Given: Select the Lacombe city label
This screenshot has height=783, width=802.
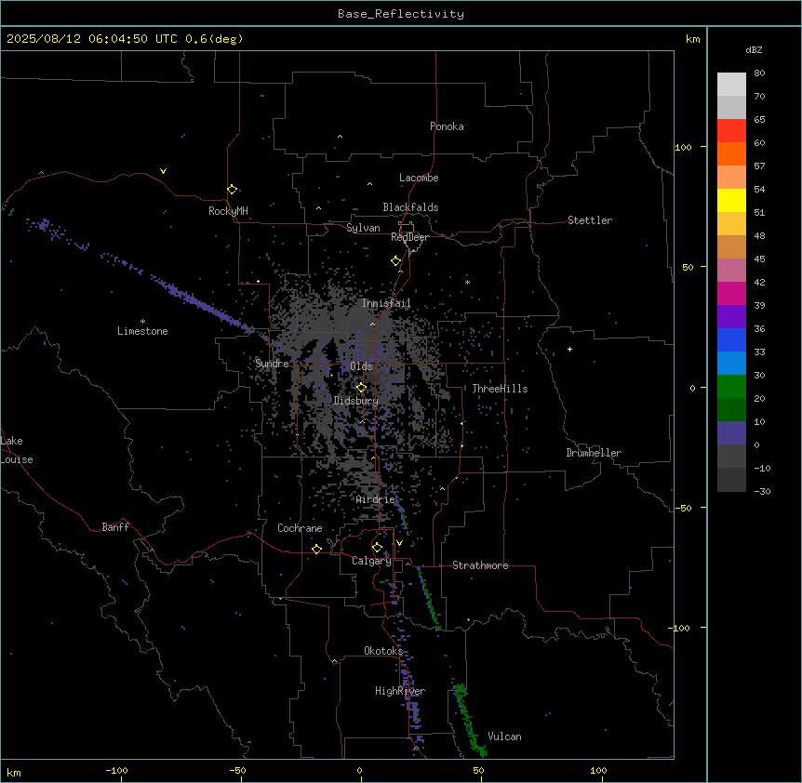Looking at the screenshot, I should 419,178.
